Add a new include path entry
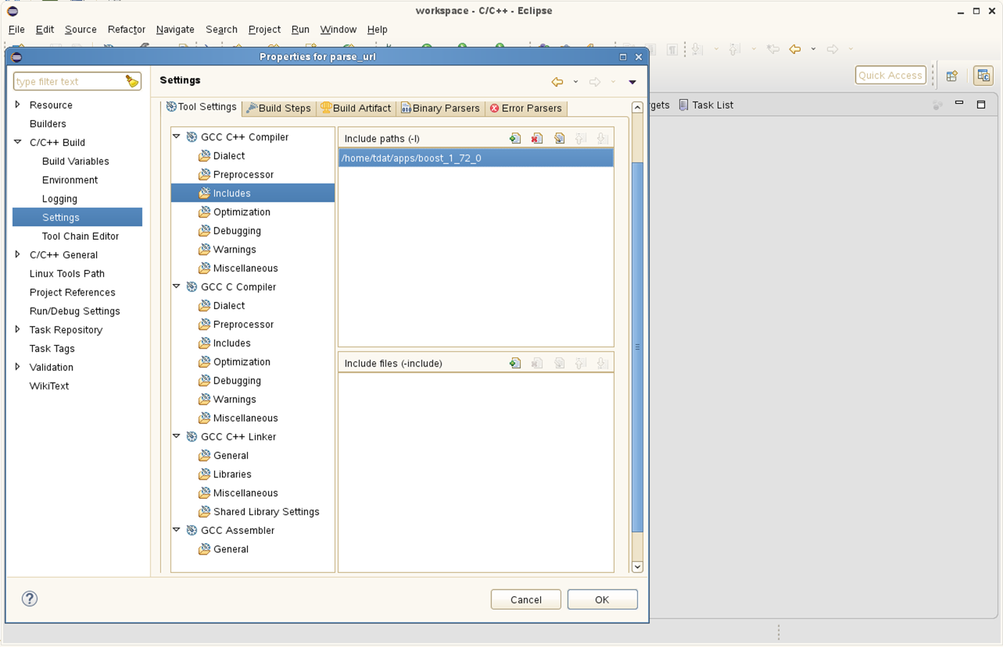 pyautogui.click(x=514, y=138)
